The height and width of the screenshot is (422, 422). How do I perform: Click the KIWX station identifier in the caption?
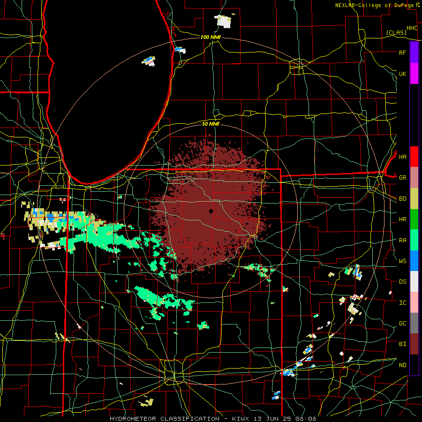click(x=241, y=419)
